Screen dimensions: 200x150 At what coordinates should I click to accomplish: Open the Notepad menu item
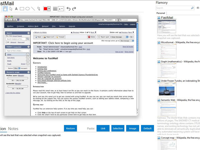(45, 26)
